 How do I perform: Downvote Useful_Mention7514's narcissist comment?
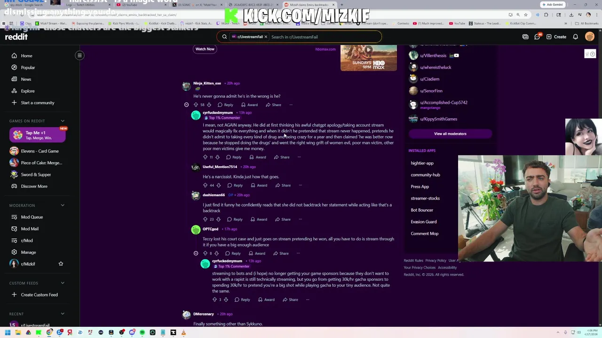pos(218,185)
